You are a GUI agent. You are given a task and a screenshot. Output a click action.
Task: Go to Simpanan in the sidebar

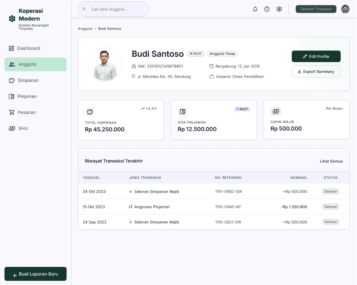click(36, 80)
